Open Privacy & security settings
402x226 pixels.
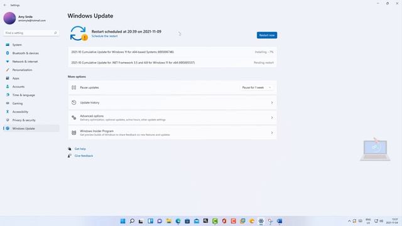[31, 120]
